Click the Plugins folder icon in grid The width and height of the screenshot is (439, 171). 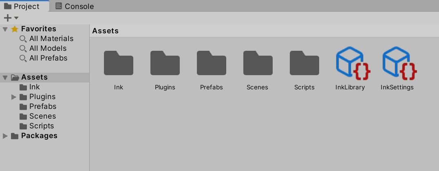pyautogui.click(x=165, y=63)
